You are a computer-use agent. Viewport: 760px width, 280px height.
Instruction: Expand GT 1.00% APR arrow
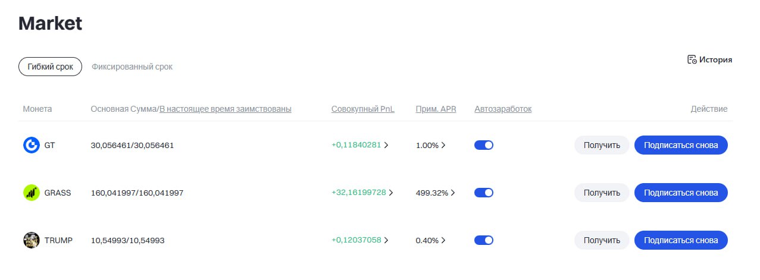pos(443,145)
